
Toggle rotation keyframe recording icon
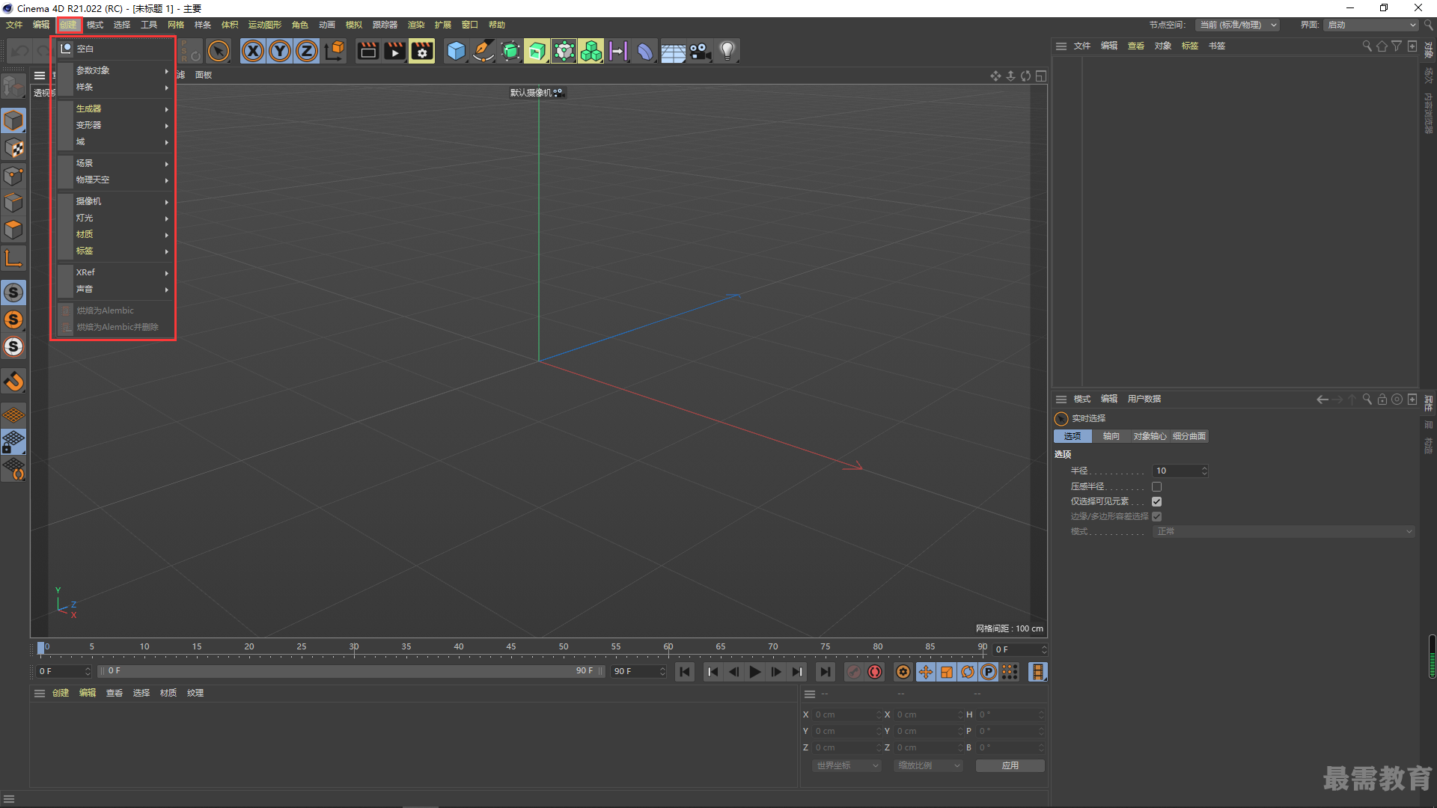968,672
